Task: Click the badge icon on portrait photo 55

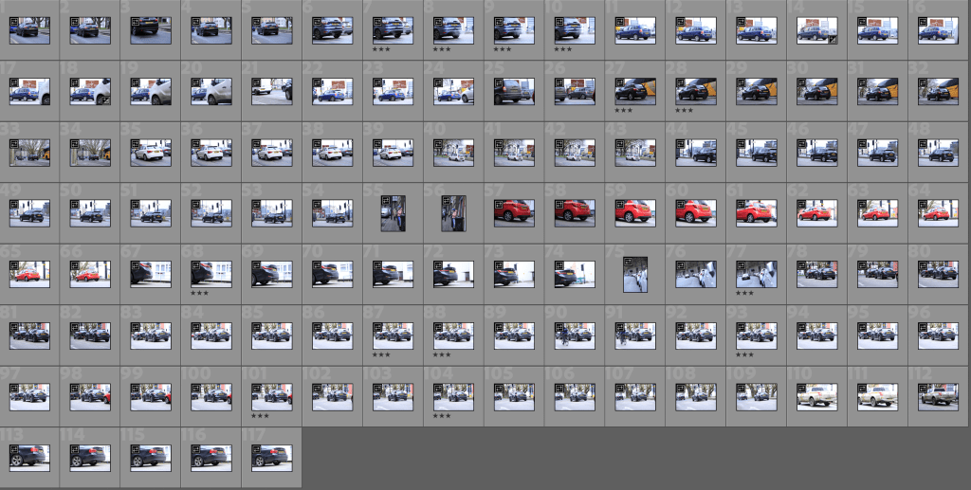Action: click(x=385, y=200)
